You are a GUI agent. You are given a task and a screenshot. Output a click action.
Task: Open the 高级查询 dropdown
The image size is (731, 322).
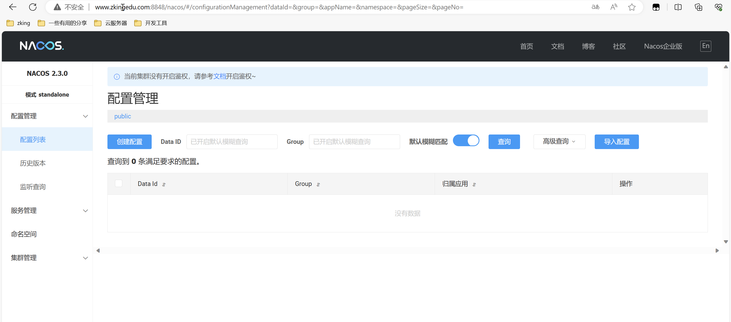click(559, 141)
